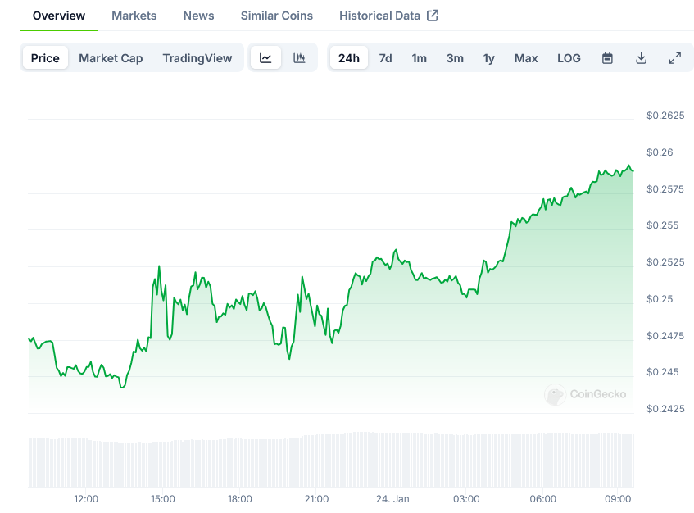
Task: Open the calendar date range picker
Action: point(607,58)
